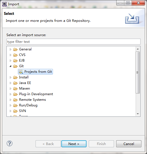Click the Projects from Git icon
The height and width of the screenshot is (154, 147).
click(21, 72)
